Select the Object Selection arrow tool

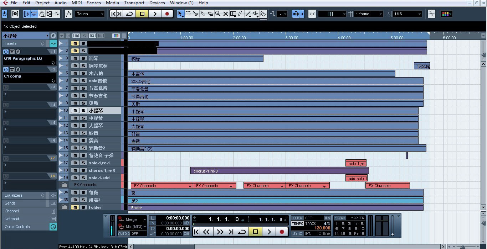tap(180, 14)
